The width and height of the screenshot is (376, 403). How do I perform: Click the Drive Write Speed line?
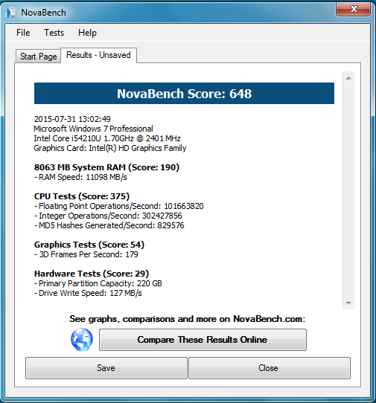click(88, 293)
